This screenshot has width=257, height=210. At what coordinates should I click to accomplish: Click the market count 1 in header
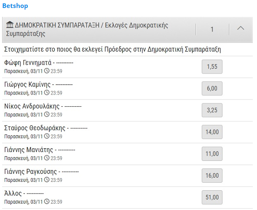[x=212, y=29]
